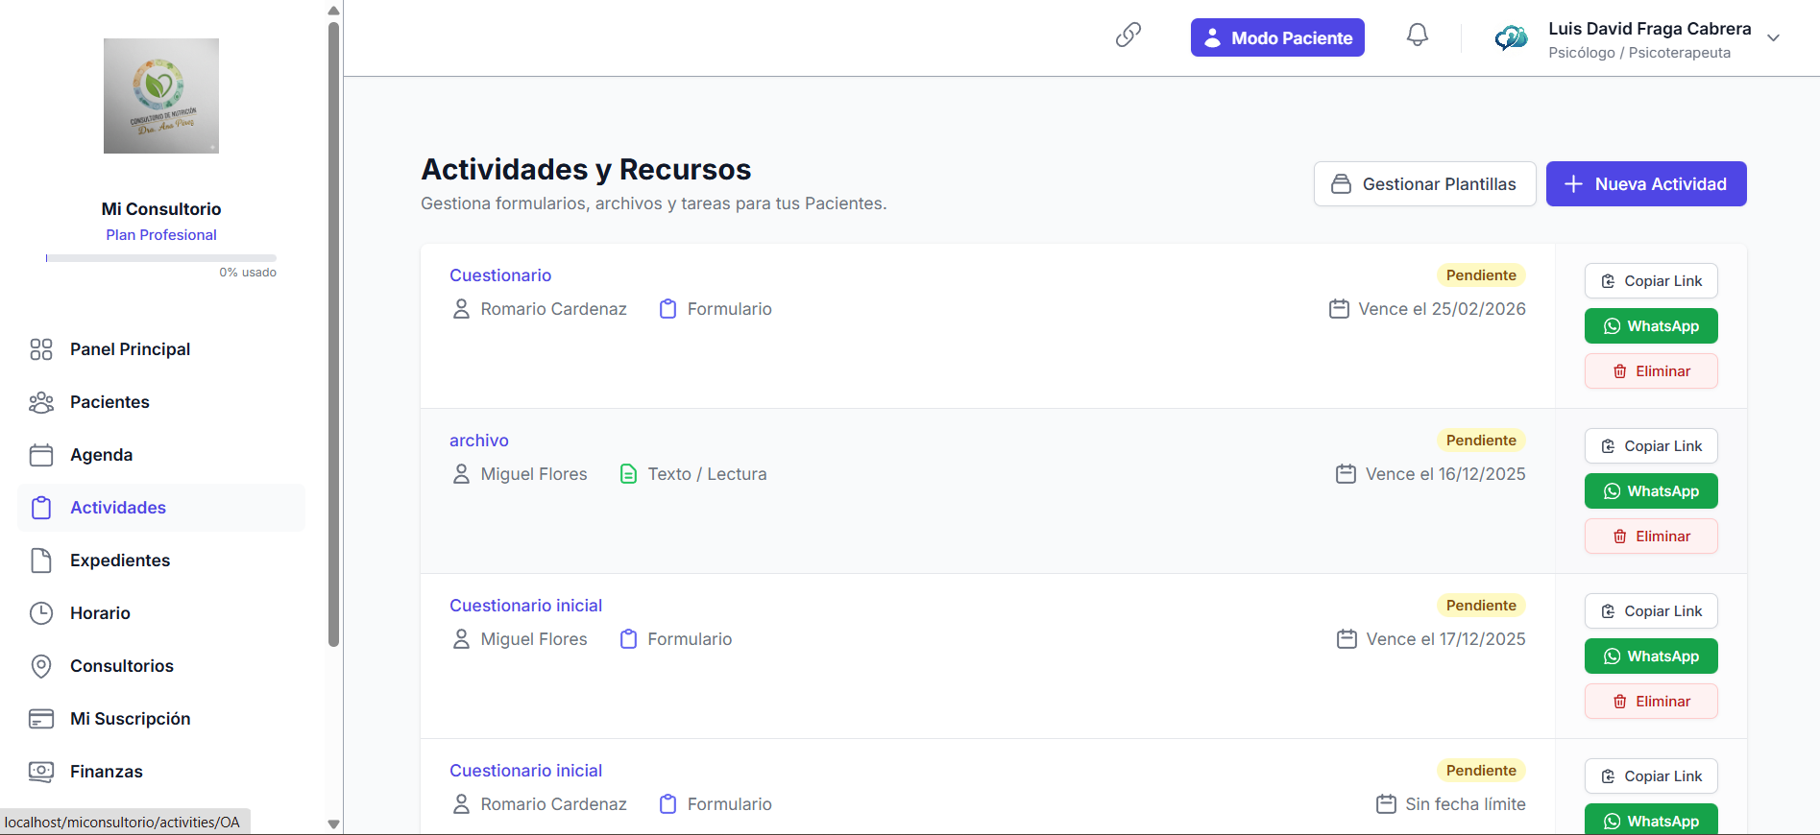Image resolution: width=1820 pixels, height=835 pixels.
Task: Create a Nueva Actividad
Action: coord(1646,183)
